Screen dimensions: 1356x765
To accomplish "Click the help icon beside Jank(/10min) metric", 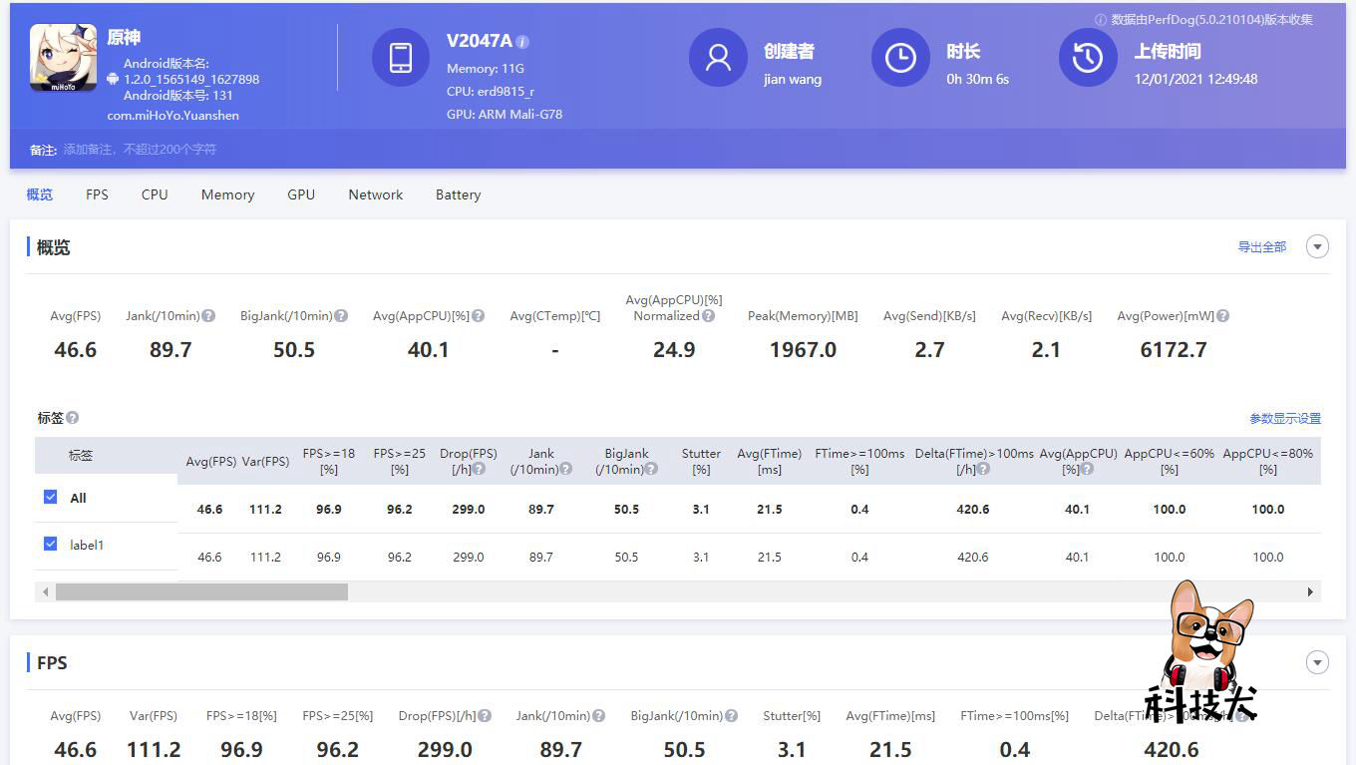I will [207, 315].
